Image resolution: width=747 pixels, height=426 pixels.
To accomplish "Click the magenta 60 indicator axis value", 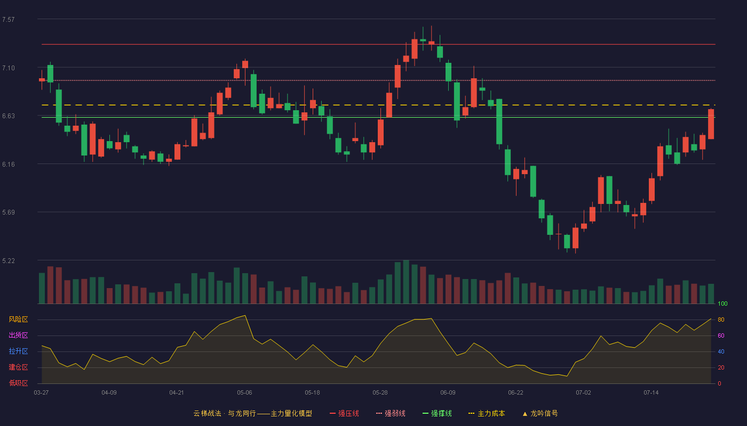I will (x=721, y=335).
